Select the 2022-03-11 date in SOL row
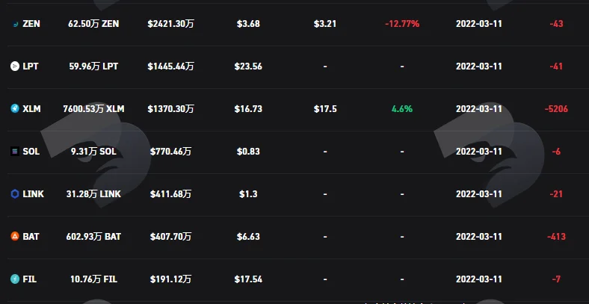The width and height of the screenshot is (589, 304). click(x=479, y=152)
